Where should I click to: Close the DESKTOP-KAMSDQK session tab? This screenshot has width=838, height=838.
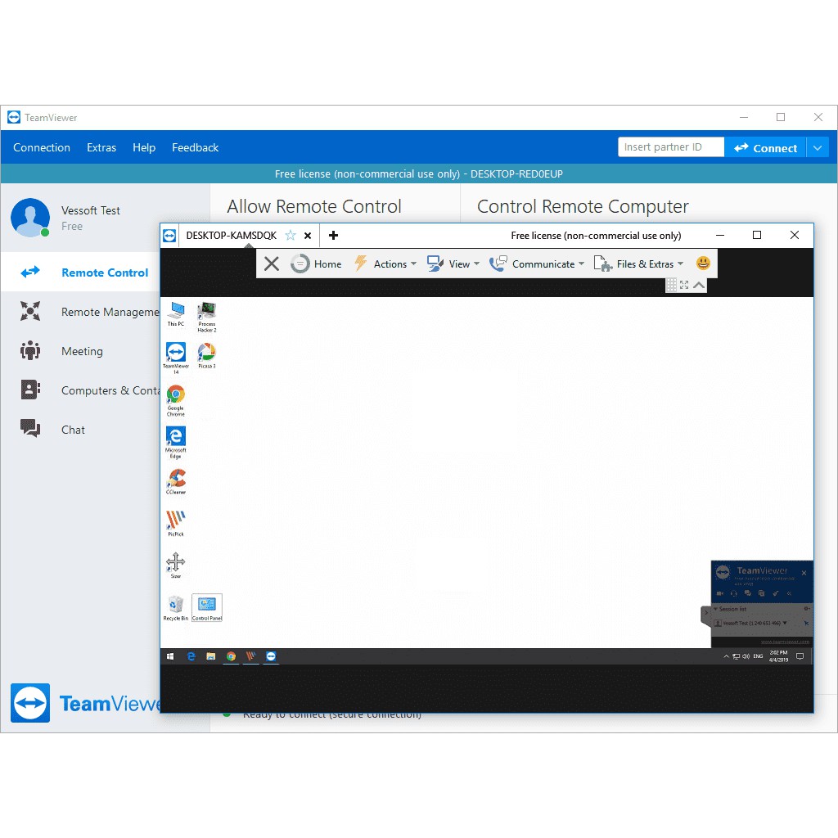pos(308,236)
